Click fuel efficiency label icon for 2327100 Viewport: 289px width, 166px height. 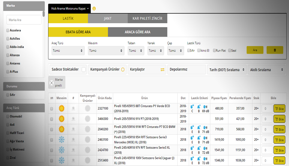[192, 106]
